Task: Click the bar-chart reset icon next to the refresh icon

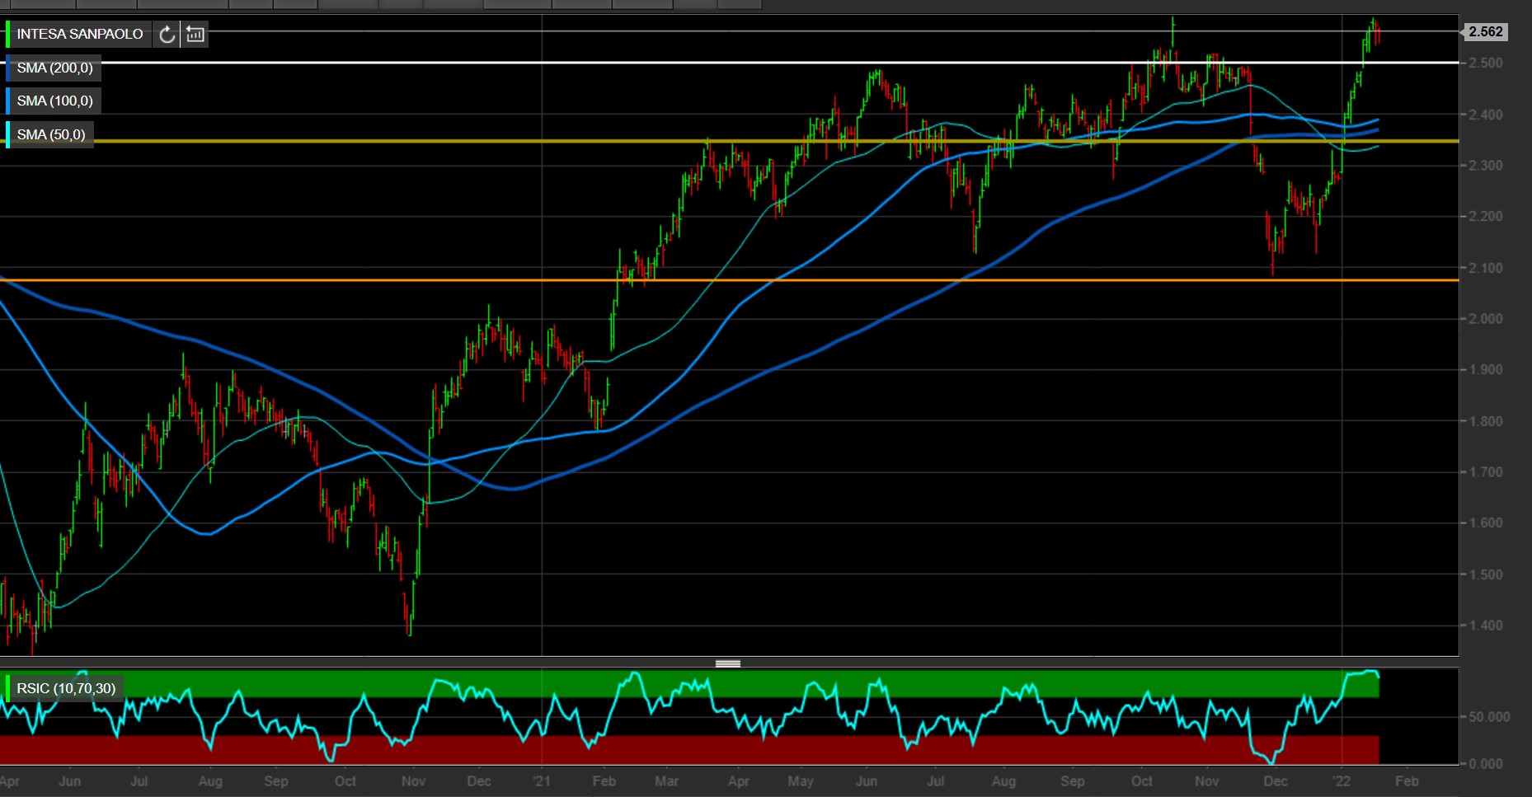Action: tap(195, 35)
